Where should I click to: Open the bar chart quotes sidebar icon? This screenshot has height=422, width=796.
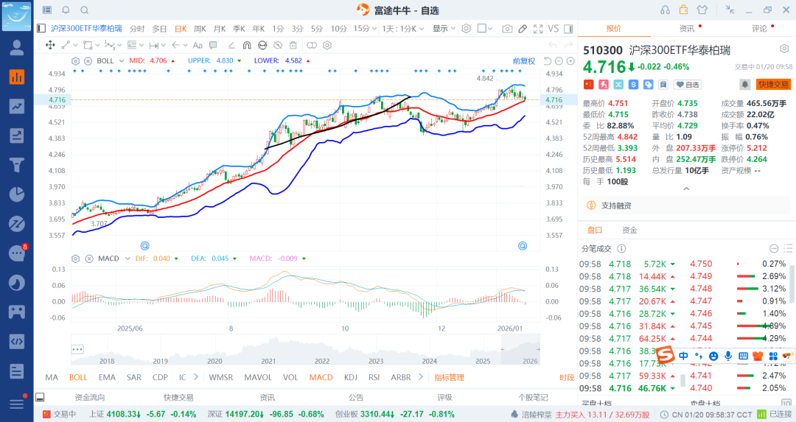(x=17, y=77)
